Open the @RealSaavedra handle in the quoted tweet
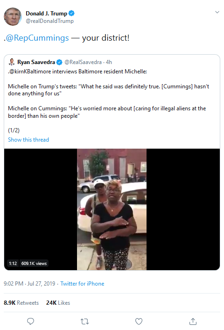The image size is (224, 330). (x=83, y=62)
